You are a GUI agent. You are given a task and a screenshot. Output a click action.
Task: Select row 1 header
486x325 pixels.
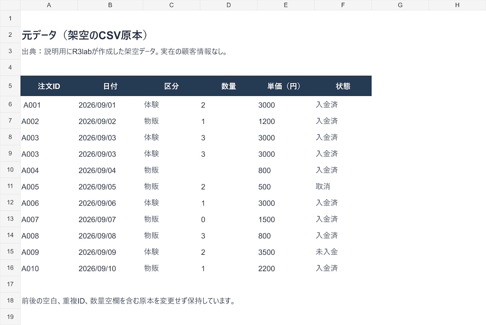(10, 18)
